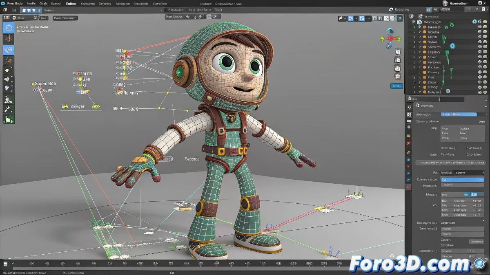Select the lower blue-highlighted tool in left toolbar
Viewport: 490px width, 275px height.
click(9, 50)
